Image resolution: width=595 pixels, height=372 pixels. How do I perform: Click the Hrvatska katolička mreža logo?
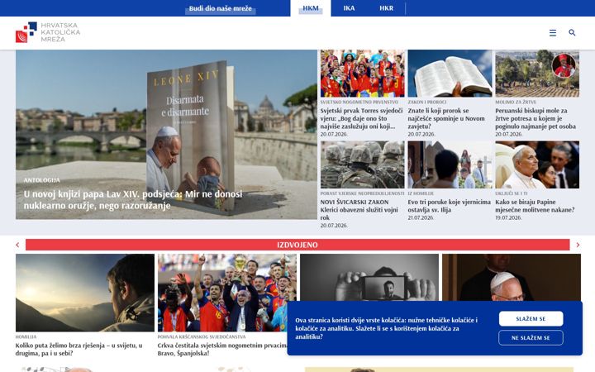(x=48, y=32)
